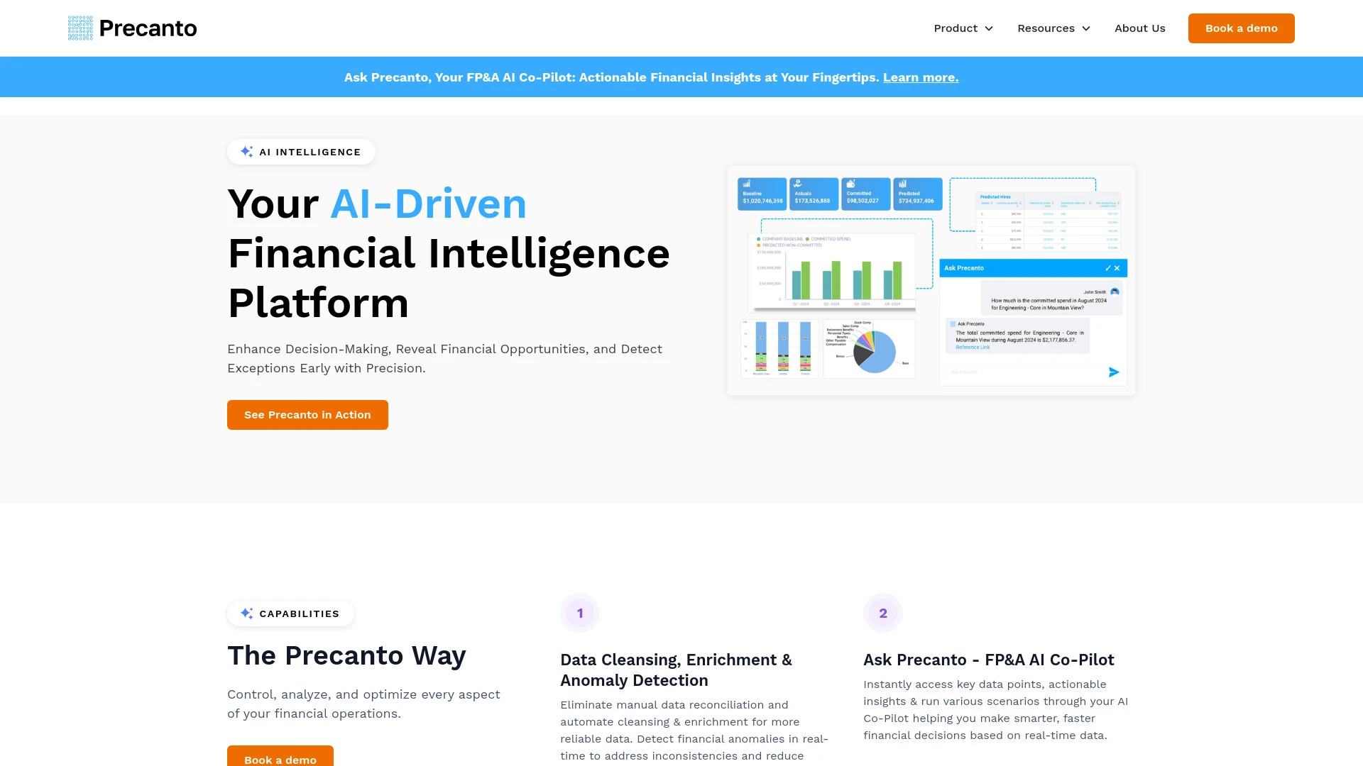Image resolution: width=1363 pixels, height=766 pixels.
Task: Click the See Precanto in Action button
Action: [307, 414]
